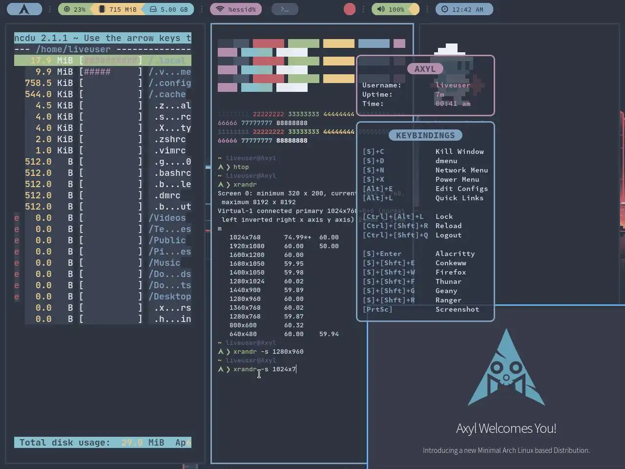Select the .vimrc entry in ncdu
Screen dimensions: 625x469
[103, 150]
